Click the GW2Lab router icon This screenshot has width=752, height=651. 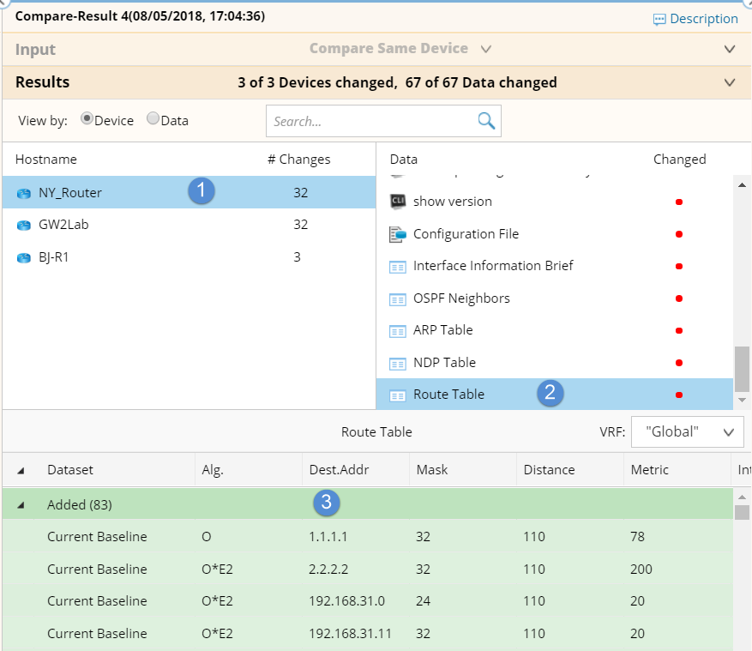[23, 226]
